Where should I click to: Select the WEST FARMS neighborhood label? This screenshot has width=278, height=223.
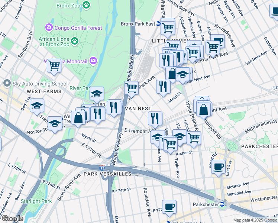point(44,91)
